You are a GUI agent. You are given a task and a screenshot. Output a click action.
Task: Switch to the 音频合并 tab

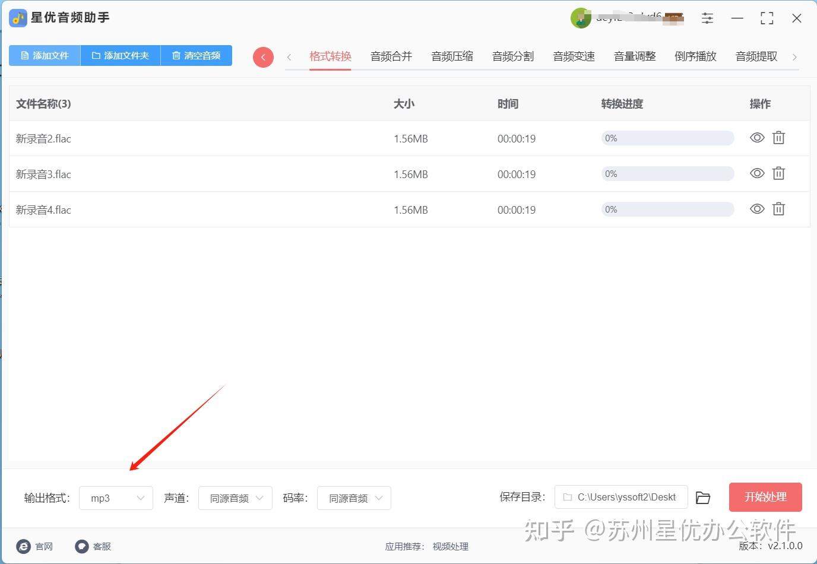coord(391,56)
